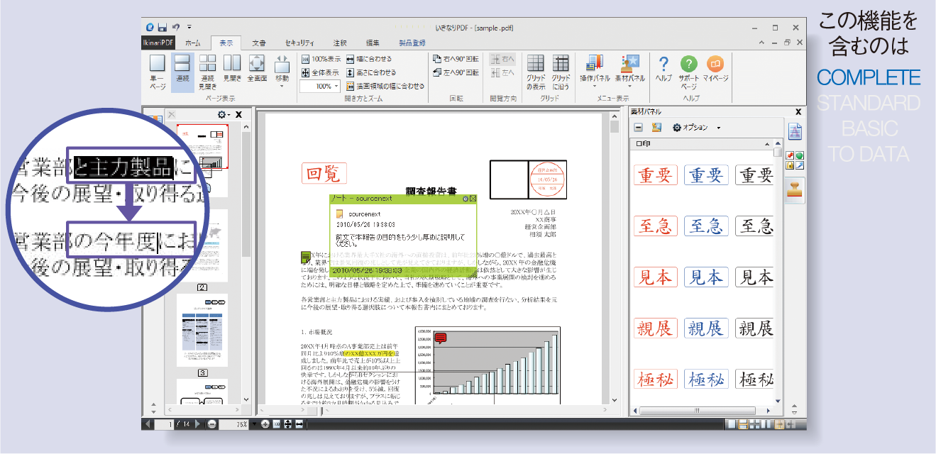Open 素材パネル panel dropdown
936x454 pixels.
click(x=629, y=72)
